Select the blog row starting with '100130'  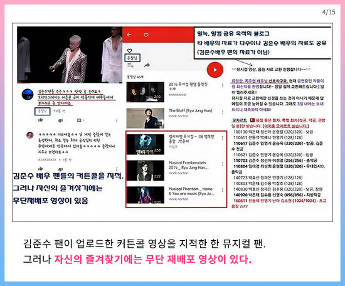[x=273, y=132]
